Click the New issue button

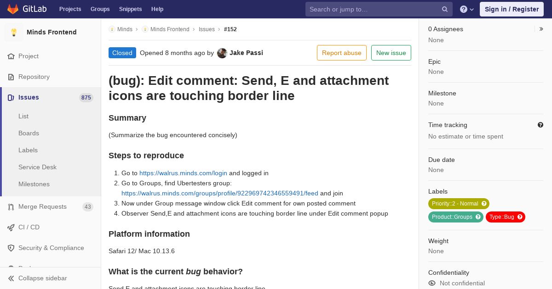(x=391, y=53)
